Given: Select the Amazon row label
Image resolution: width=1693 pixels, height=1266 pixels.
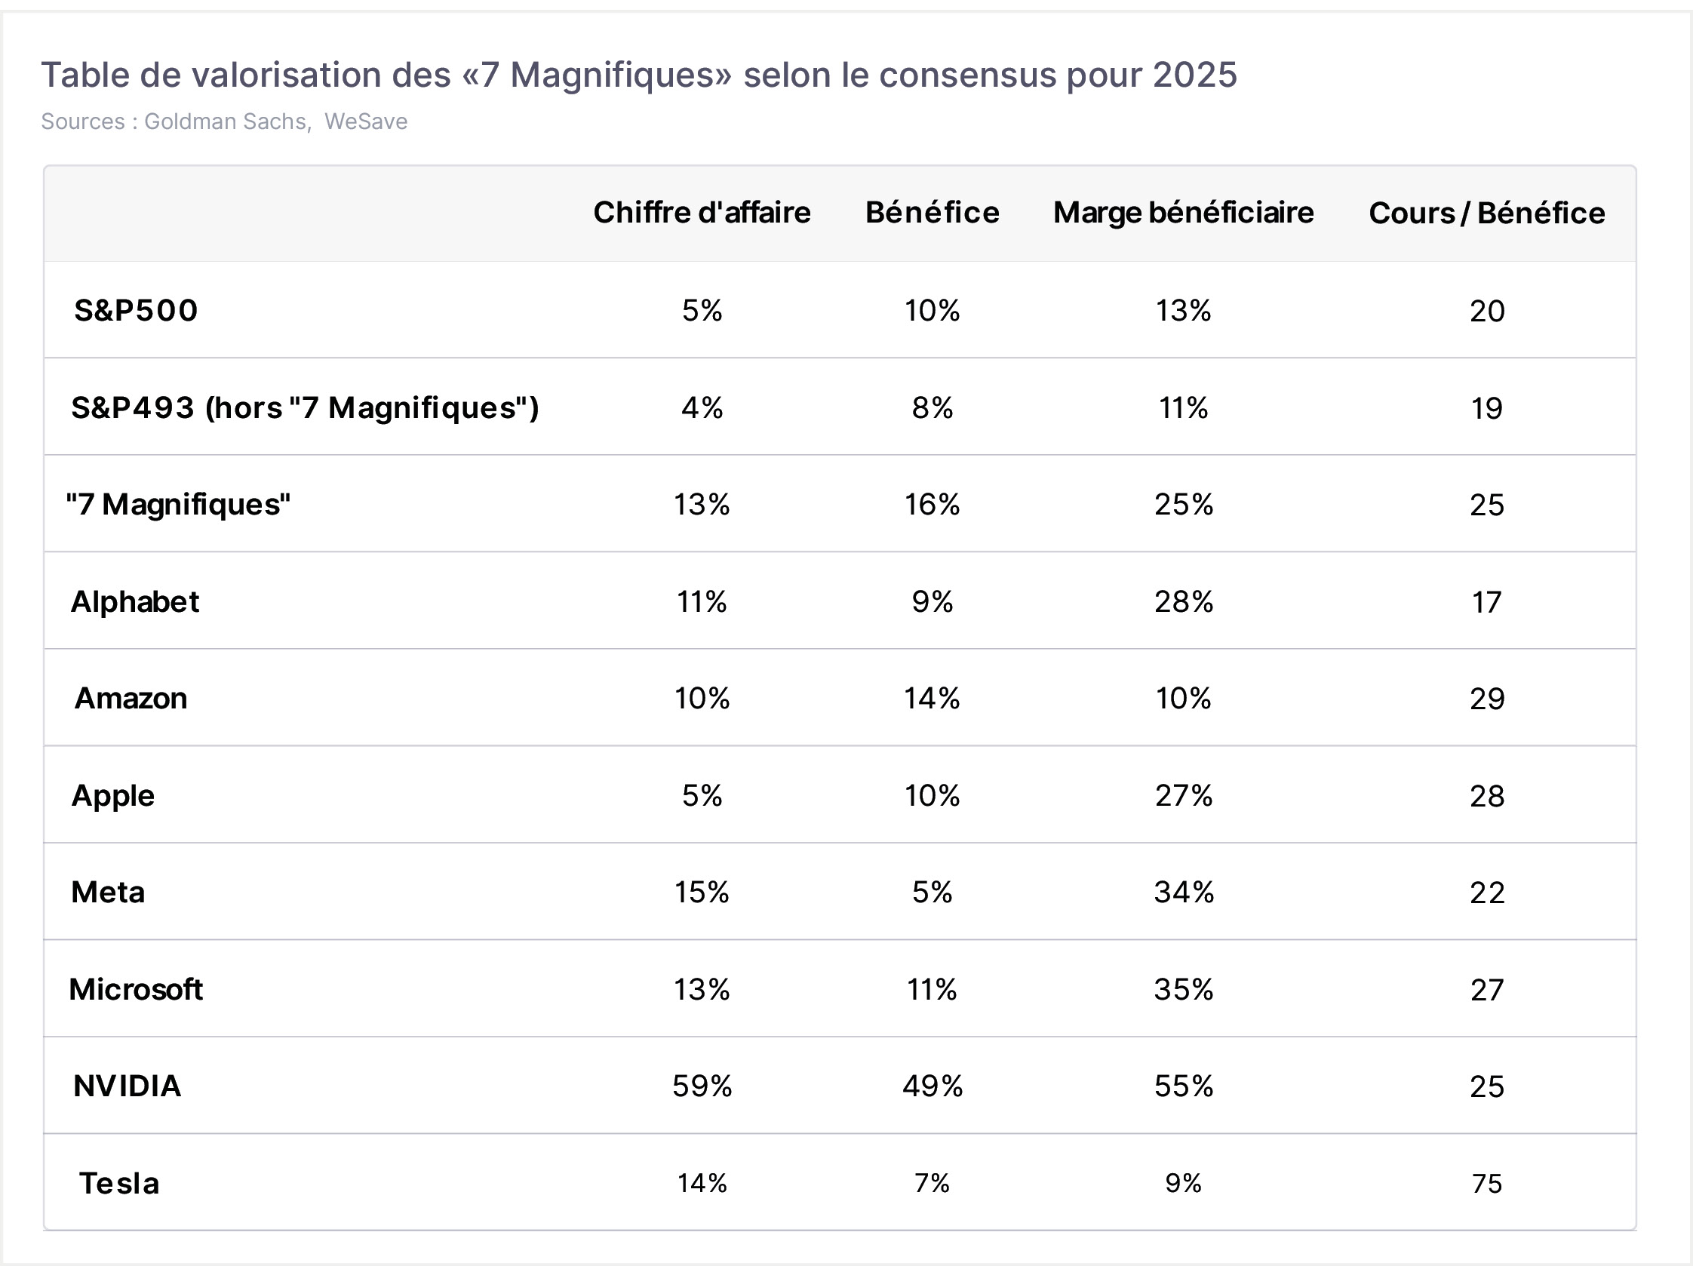Looking at the screenshot, I should point(131,699).
